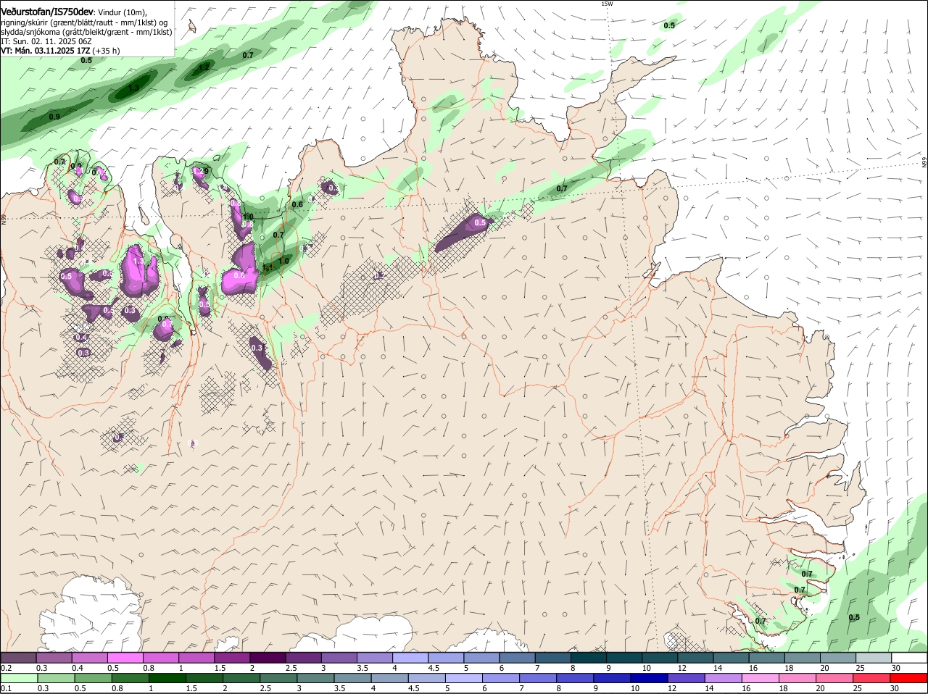This screenshot has height=694, width=928.
Task: Click the large white glacier at bottom-left
Action: [x=91, y=614]
